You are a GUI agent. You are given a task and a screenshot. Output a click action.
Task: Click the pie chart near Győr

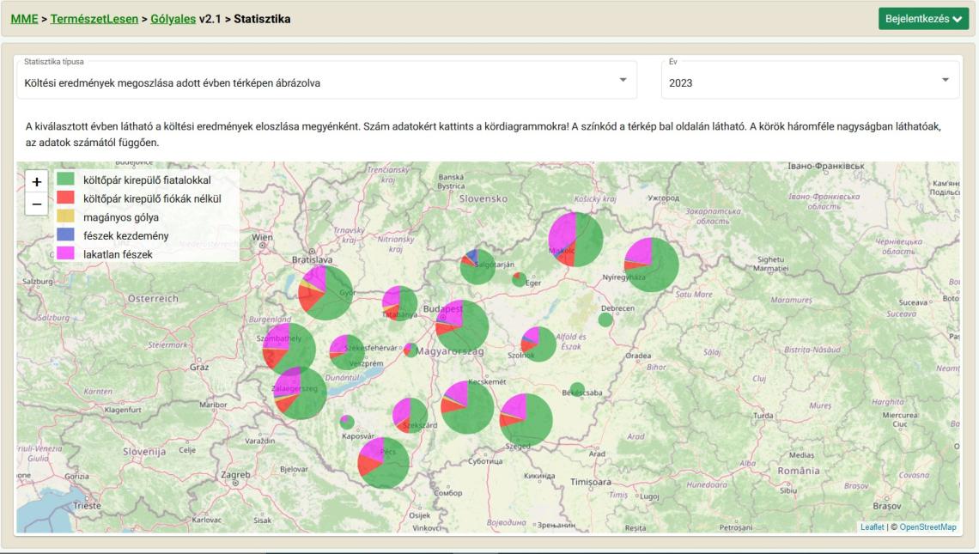point(325,293)
